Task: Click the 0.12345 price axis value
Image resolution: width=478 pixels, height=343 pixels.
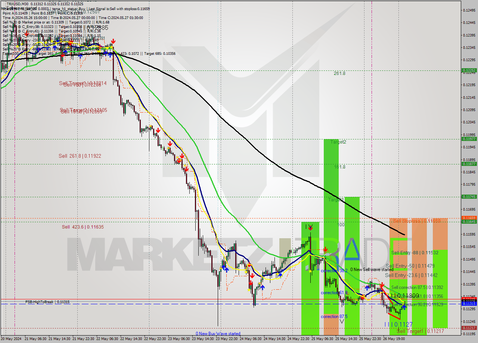Action: point(469,47)
